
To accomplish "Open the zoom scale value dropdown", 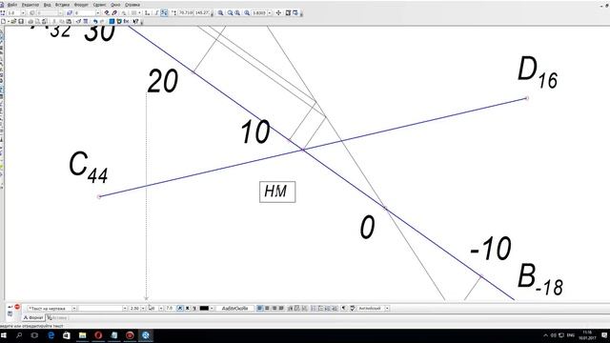I will point(269,12).
